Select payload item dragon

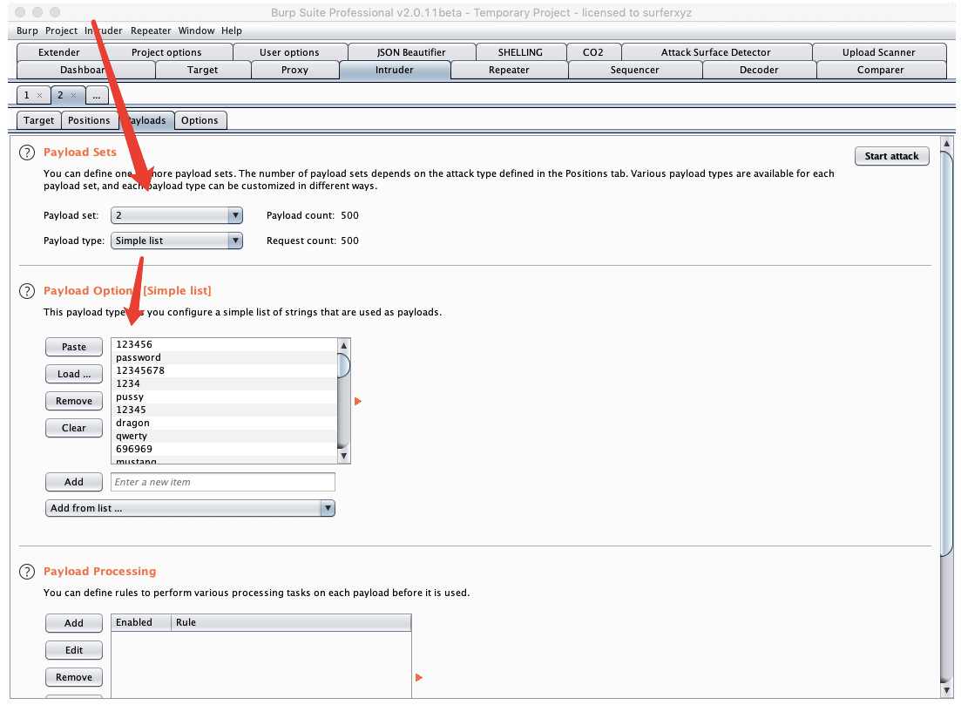click(224, 423)
